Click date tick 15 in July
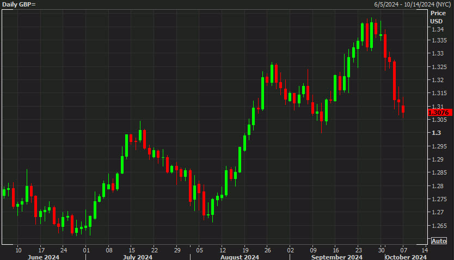Viewport: 454px width, 260px height. pos(132,250)
